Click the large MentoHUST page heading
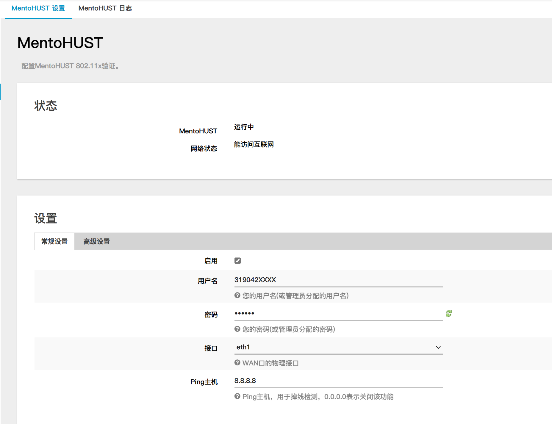 pos(60,43)
